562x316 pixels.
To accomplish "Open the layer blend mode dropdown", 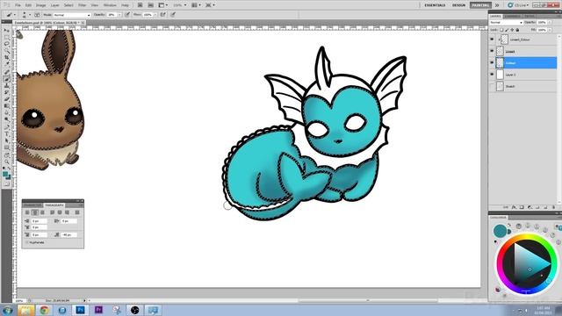I will (506, 22).
